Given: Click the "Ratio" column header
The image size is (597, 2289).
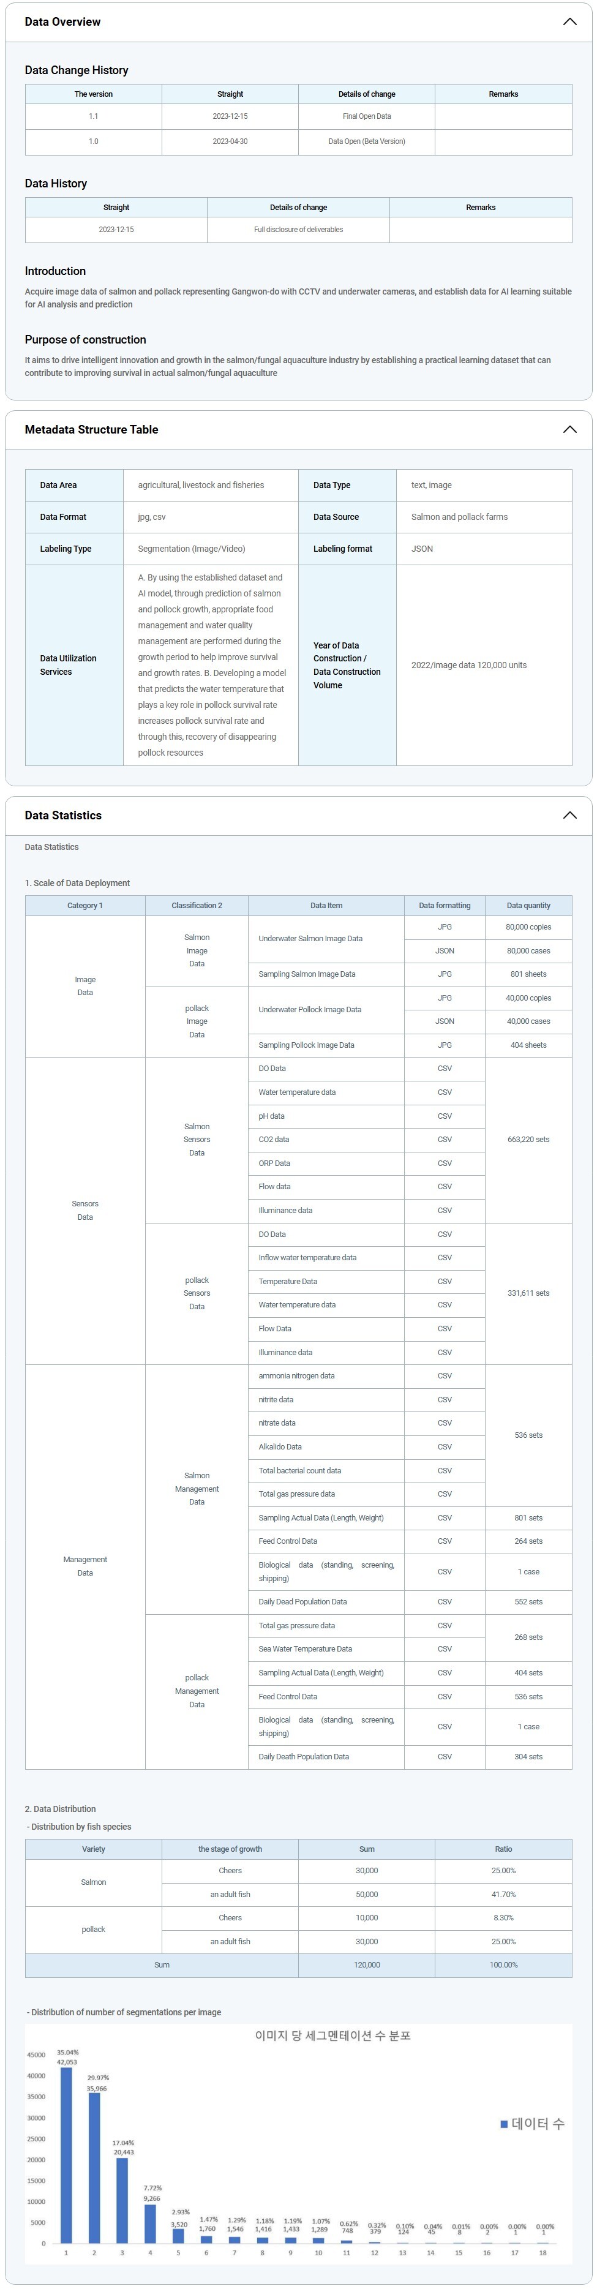Looking at the screenshot, I should [x=503, y=1849].
